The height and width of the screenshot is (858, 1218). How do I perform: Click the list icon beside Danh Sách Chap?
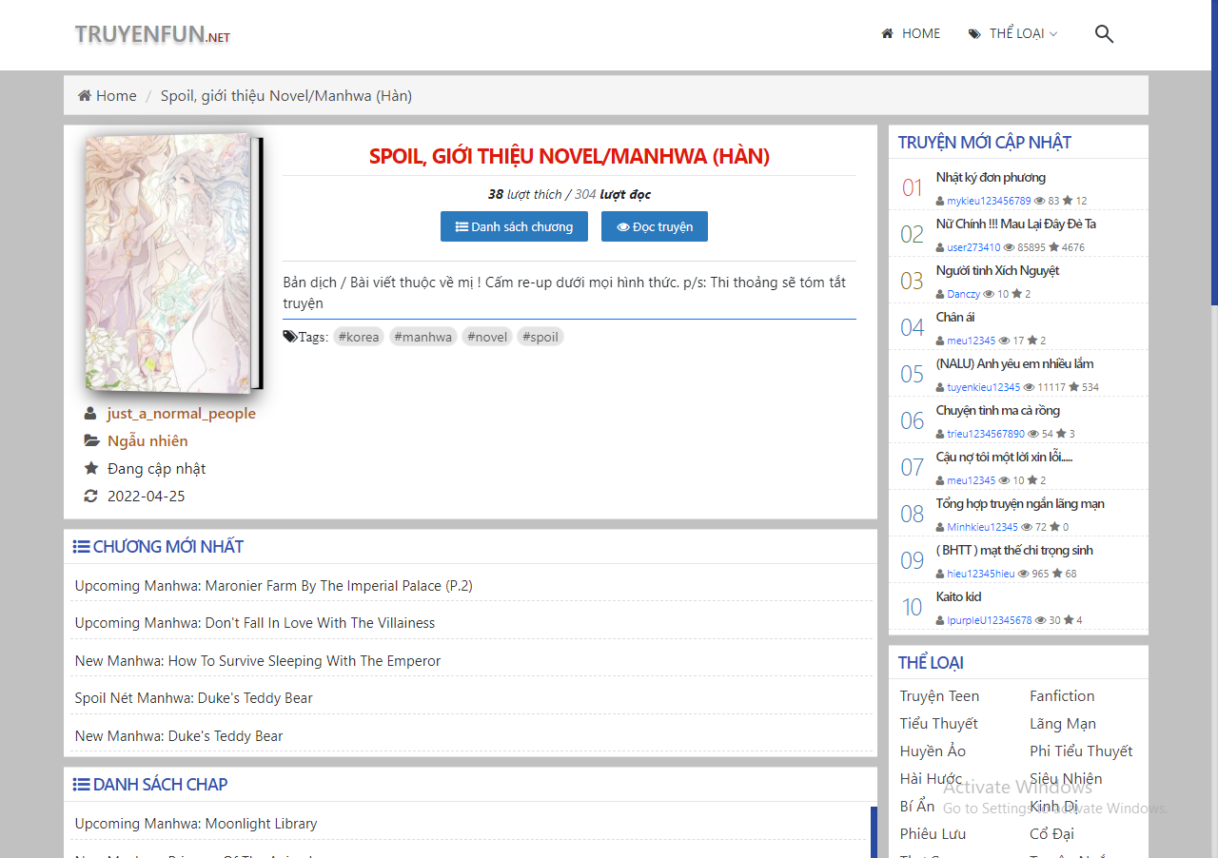82,785
